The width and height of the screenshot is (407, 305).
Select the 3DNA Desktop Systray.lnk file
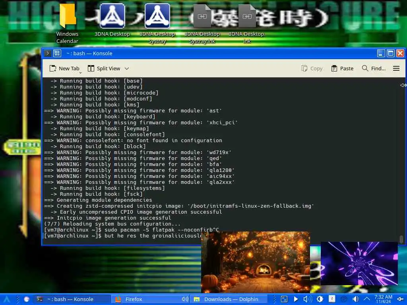pos(202,23)
